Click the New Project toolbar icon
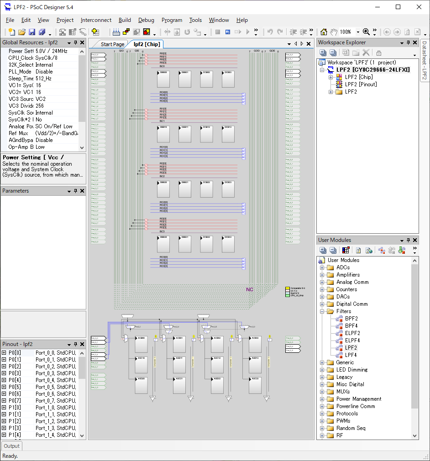Viewport: 430px width, 461px height. 12,32
